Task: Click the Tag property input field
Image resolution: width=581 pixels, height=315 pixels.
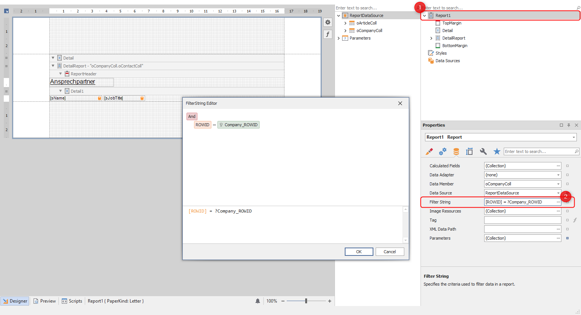Action: (523, 220)
